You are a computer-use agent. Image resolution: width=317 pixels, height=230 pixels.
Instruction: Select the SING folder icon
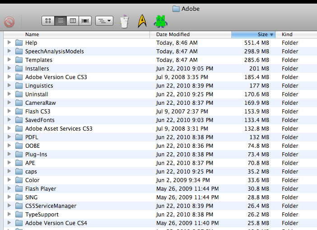[19, 197]
